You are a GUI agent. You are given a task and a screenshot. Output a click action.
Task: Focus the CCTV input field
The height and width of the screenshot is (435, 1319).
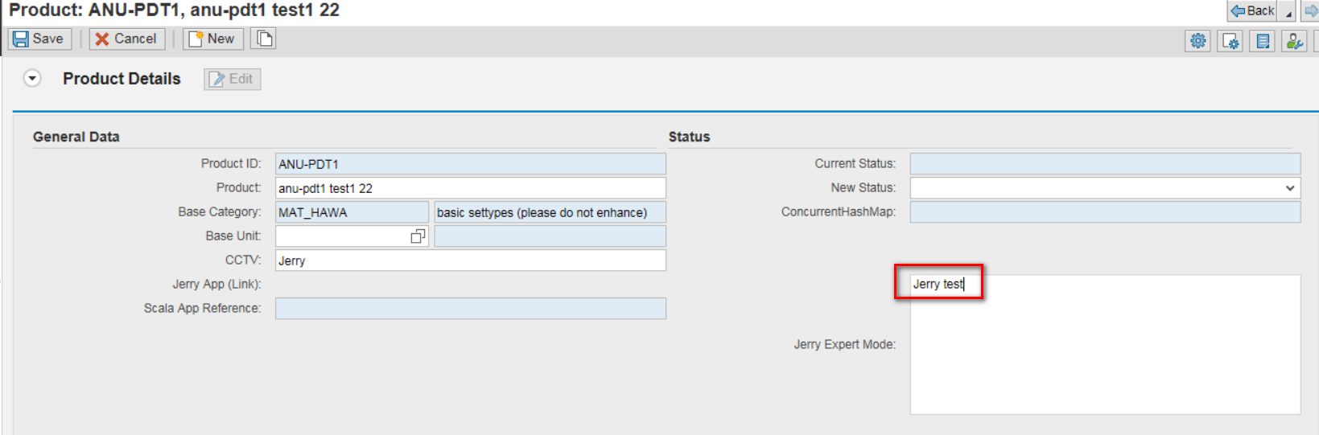click(470, 261)
